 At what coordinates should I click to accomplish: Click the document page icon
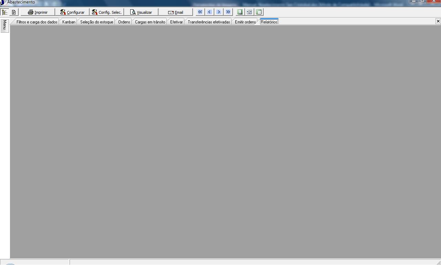(14, 12)
